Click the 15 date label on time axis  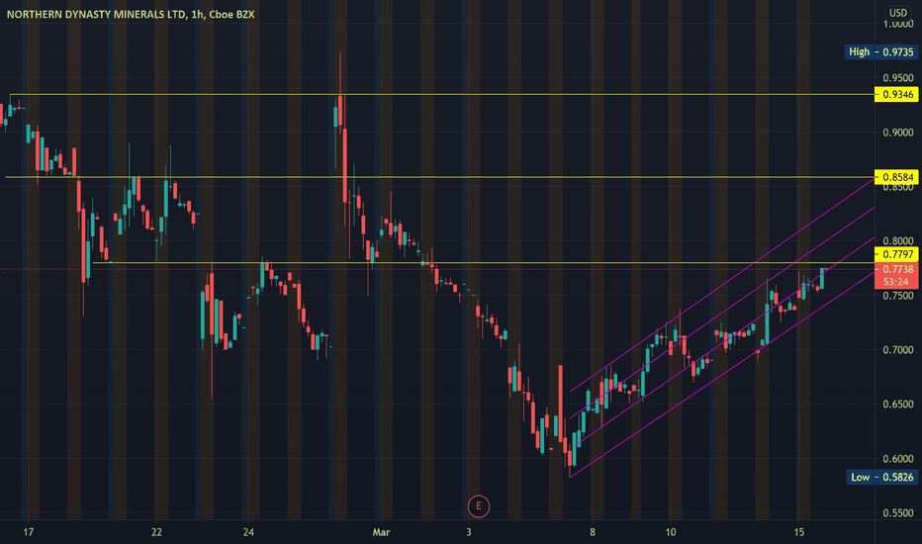(x=798, y=532)
